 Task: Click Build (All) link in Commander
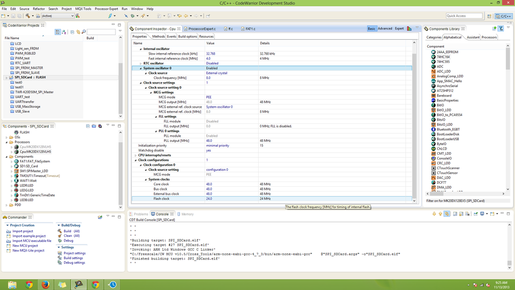(72, 231)
